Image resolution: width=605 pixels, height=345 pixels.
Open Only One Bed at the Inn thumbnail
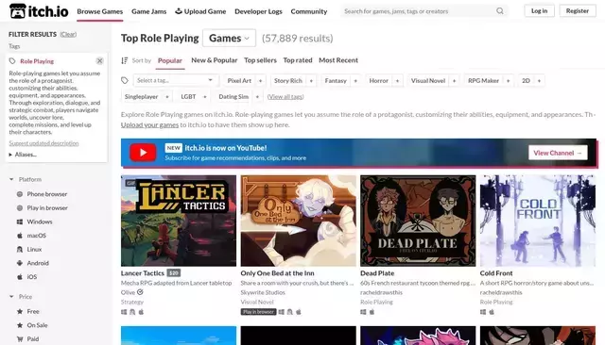coord(299,221)
